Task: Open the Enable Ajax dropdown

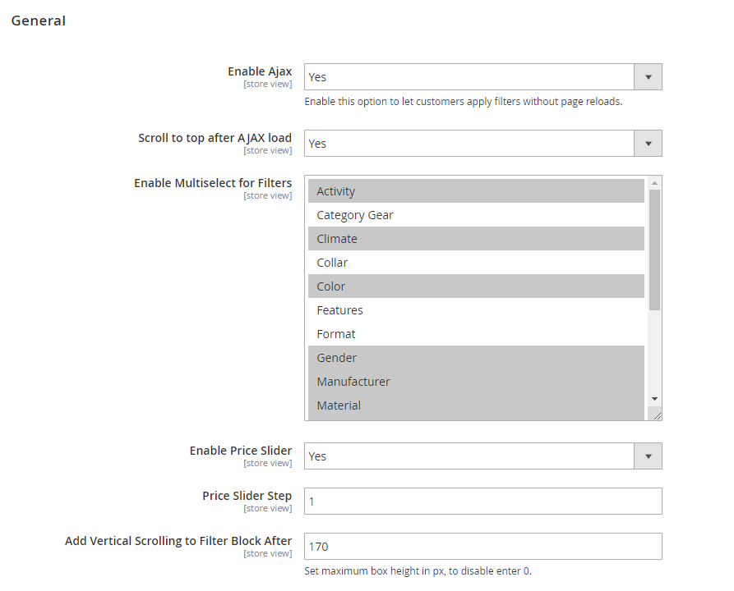Action: click(482, 77)
